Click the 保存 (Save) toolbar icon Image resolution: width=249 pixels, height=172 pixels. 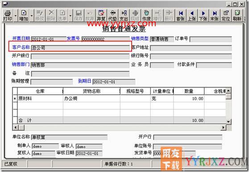(79, 16)
